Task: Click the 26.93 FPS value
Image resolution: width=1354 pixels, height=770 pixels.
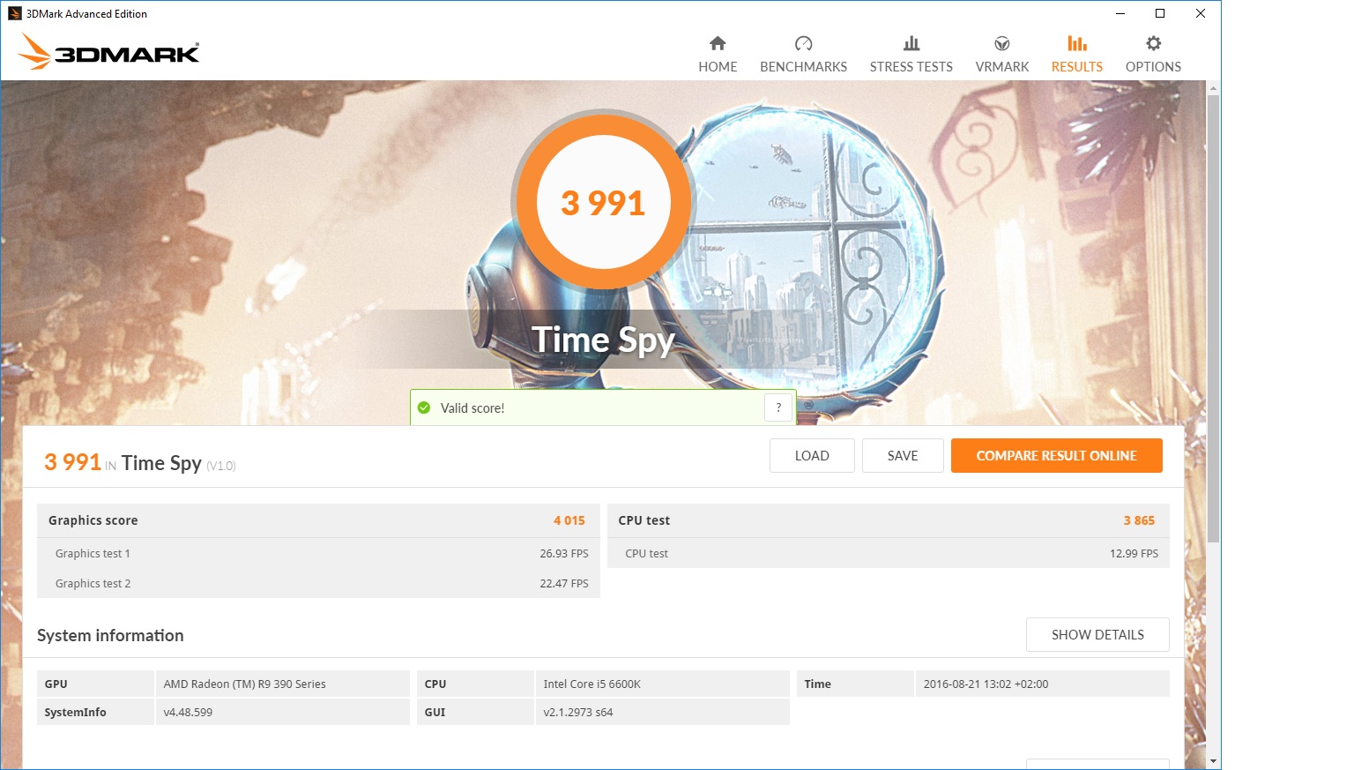Action: [x=564, y=554]
